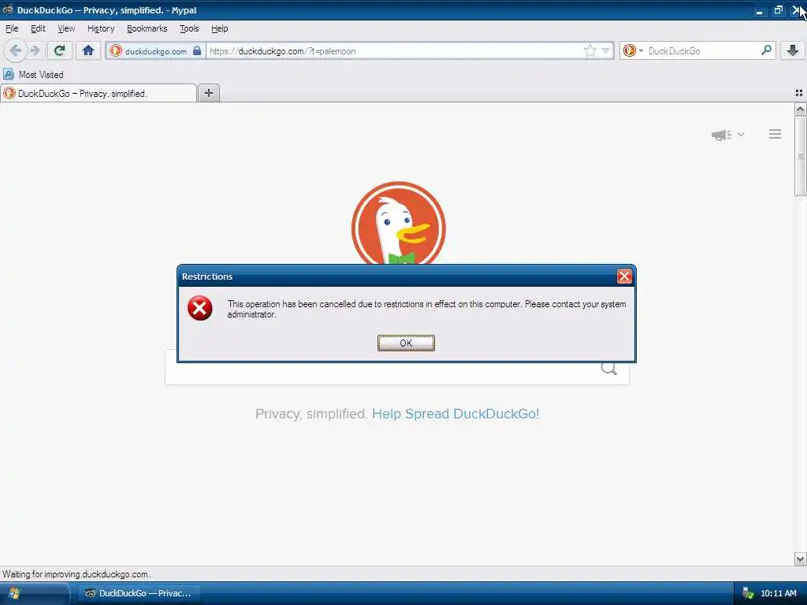
Task: Click the magnifier search icon in toolbar
Action: (x=766, y=50)
